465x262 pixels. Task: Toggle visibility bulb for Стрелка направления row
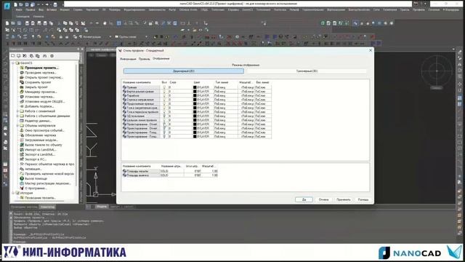pyautogui.click(x=164, y=100)
